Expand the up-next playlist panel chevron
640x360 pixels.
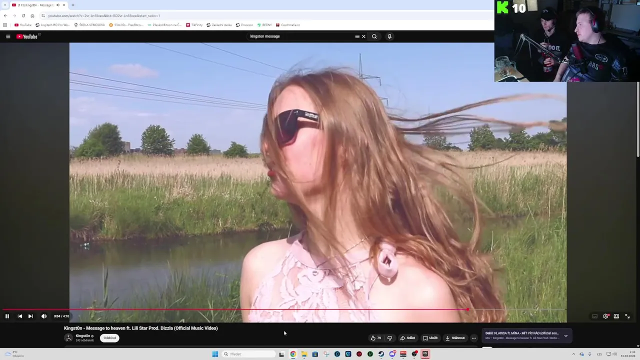tap(566, 335)
